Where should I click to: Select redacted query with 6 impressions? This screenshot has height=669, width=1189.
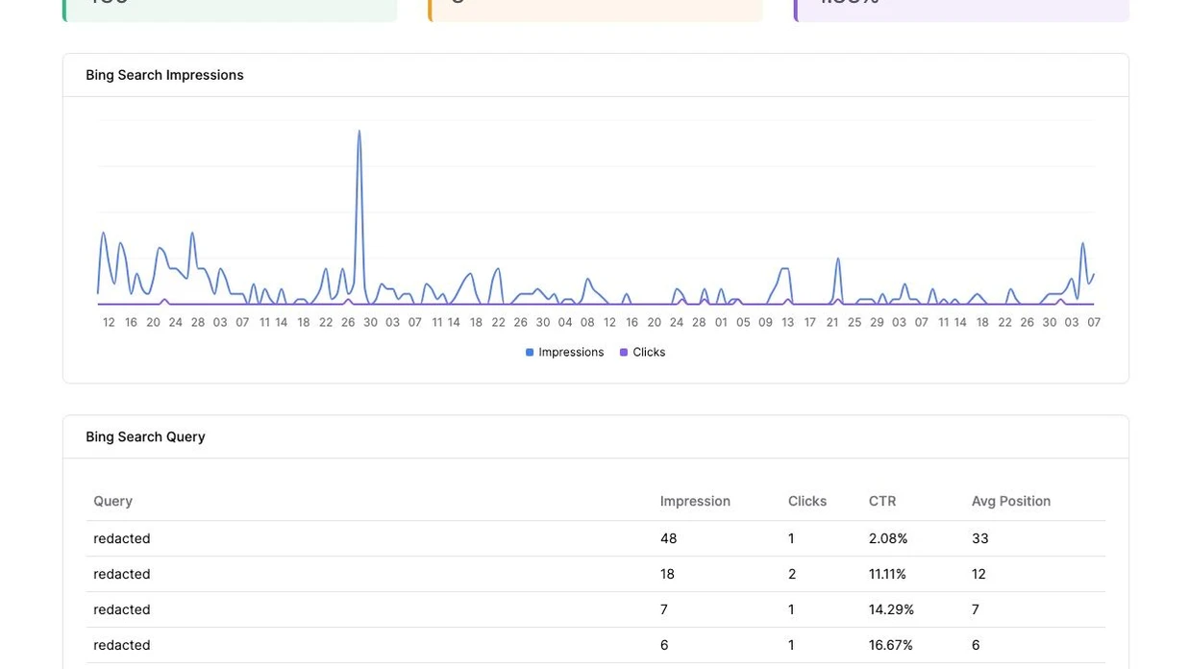pos(122,645)
